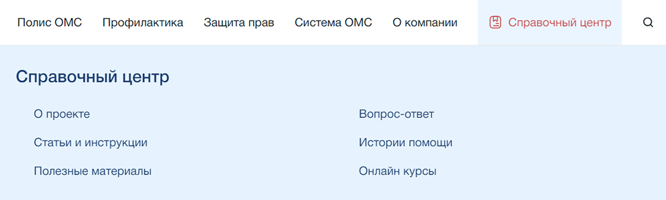Navigate to the Защита прав section
666x200 pixels.
click(239, 22)
